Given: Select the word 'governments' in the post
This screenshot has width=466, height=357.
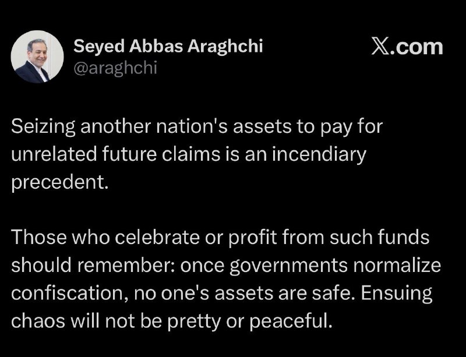Looking at the screenshot, I should click(x=288, y=266).
